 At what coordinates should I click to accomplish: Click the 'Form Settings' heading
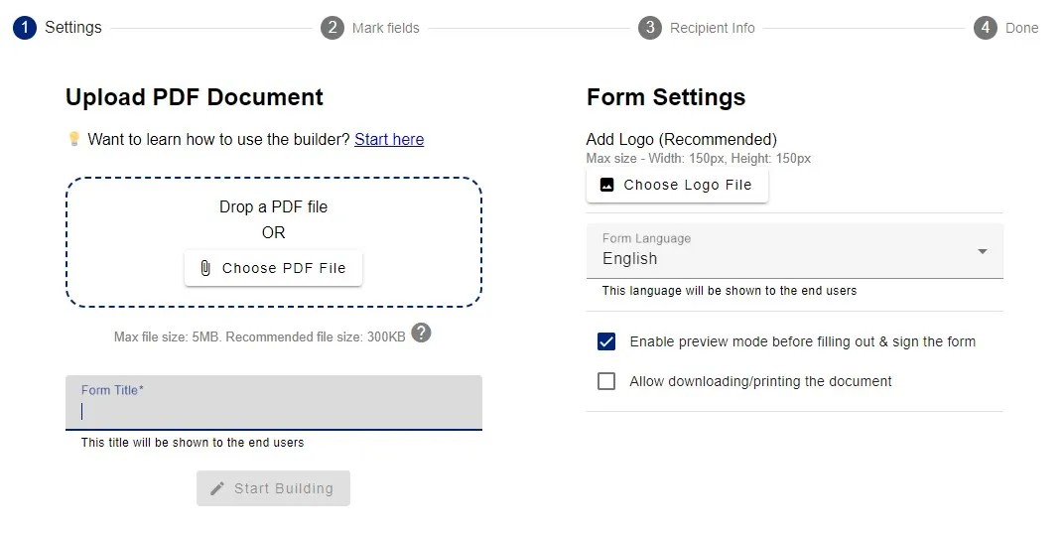coord(666,97)
